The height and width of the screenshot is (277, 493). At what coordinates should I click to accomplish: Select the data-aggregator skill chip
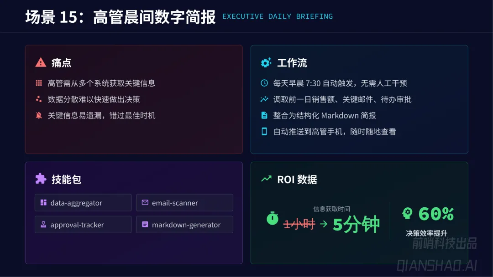pos(83,203)
